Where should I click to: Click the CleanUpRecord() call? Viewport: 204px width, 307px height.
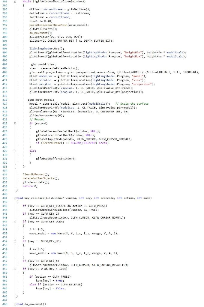click(36, 174)
